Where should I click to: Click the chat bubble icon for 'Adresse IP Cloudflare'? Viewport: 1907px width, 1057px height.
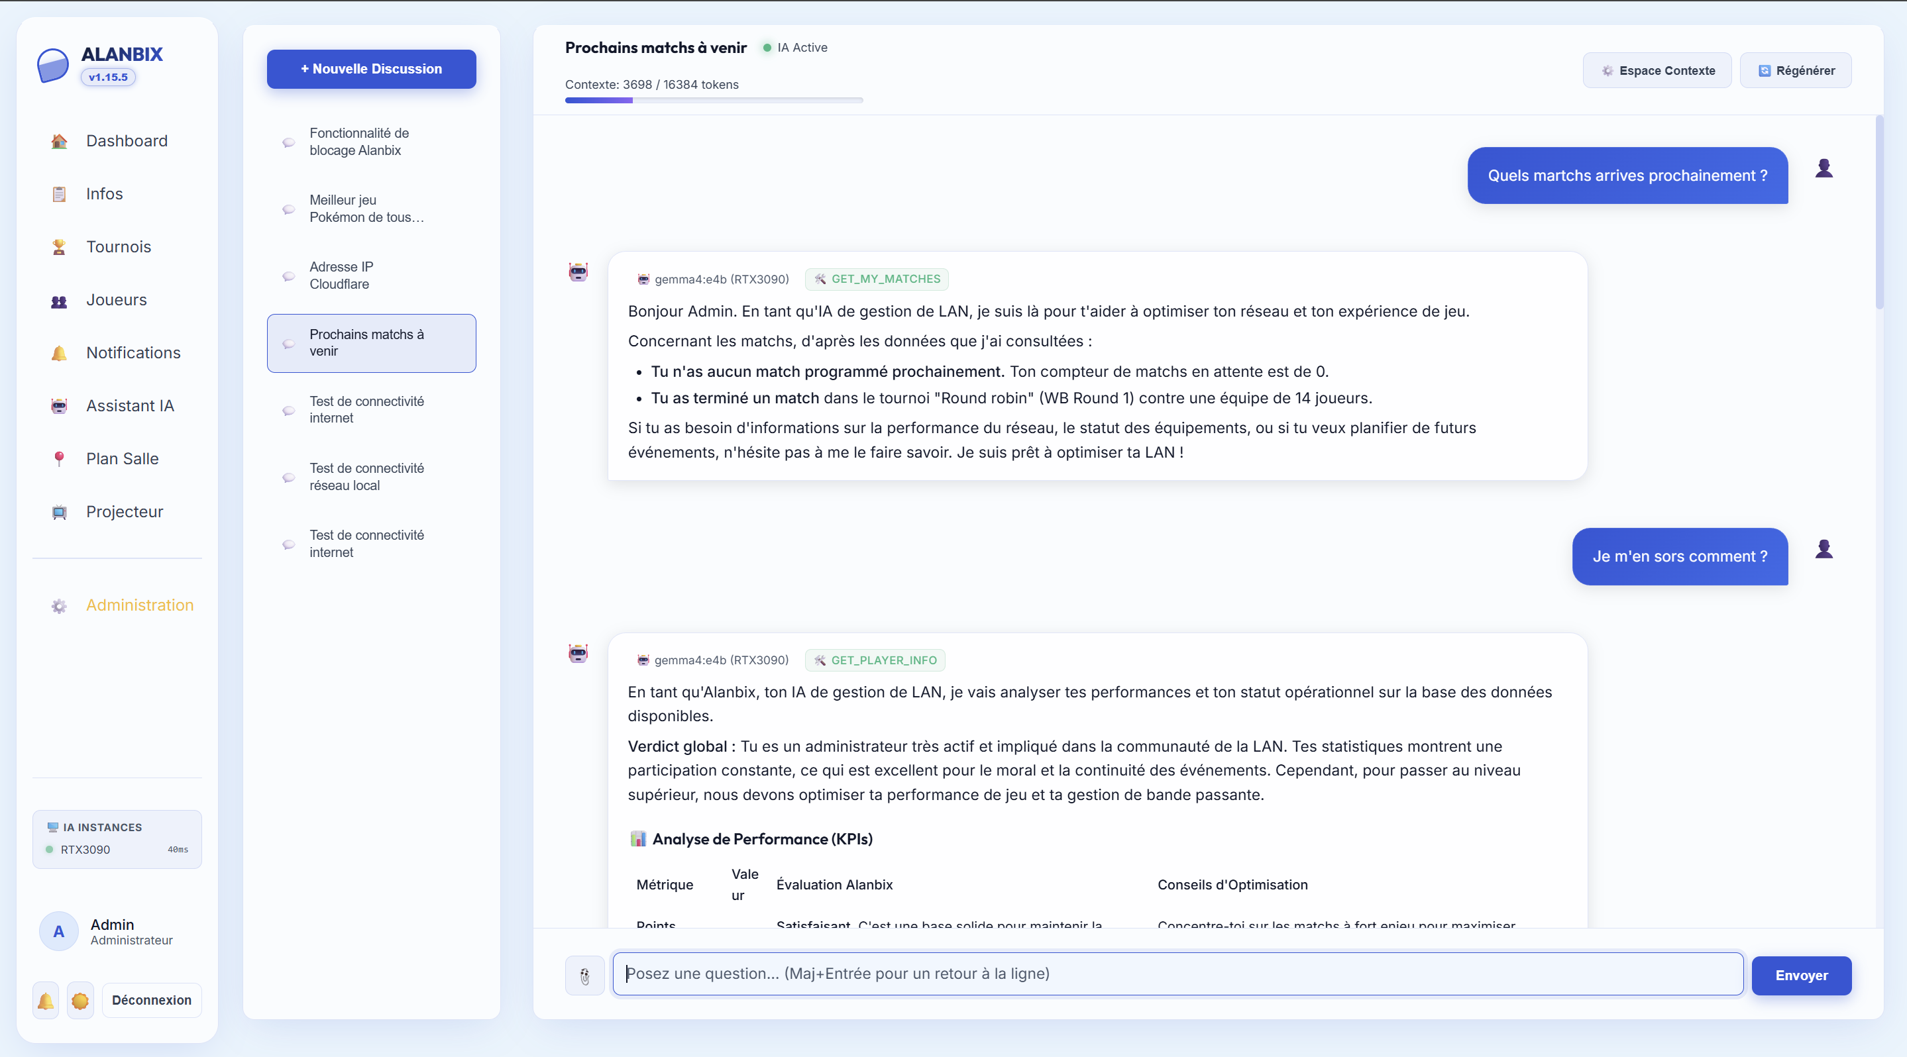tap(289, 277)
